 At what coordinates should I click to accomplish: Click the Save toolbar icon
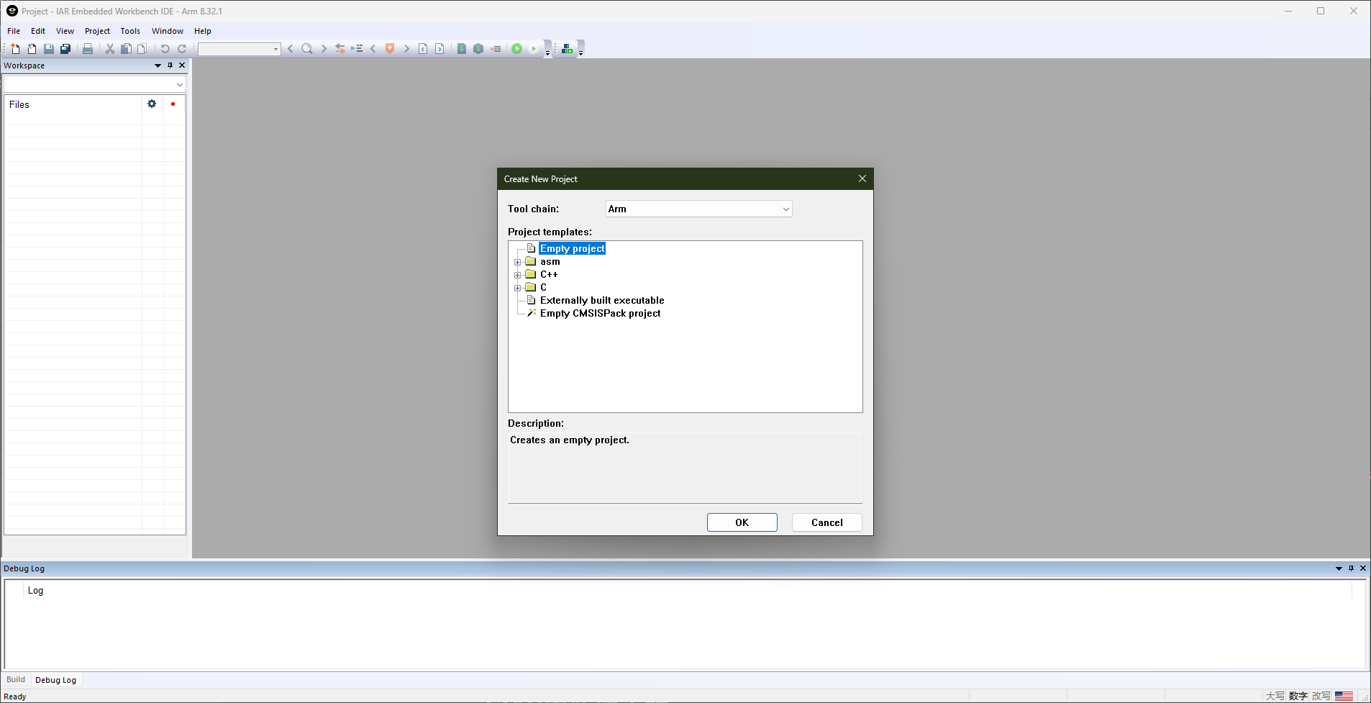click(x=49, y=49)
